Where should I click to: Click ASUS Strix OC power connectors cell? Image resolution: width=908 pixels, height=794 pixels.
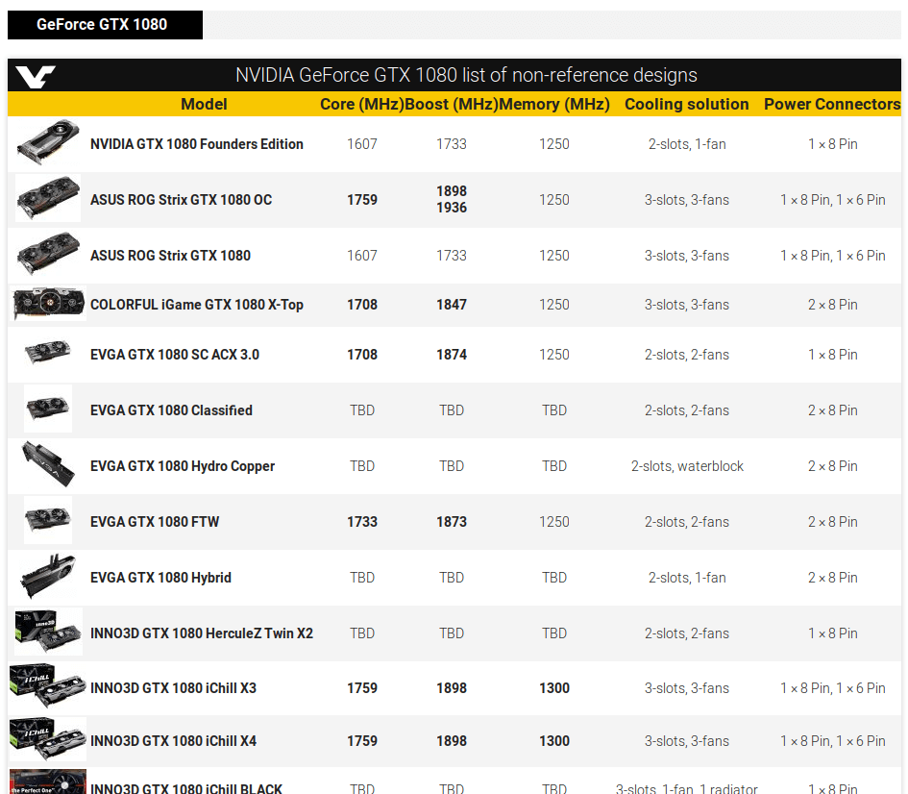[x=833, y=200]
